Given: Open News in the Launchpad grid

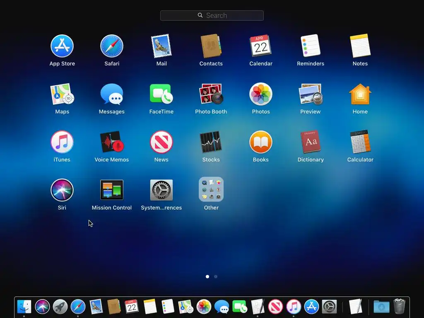Looking at the screenshot, I should coord(161,142).
